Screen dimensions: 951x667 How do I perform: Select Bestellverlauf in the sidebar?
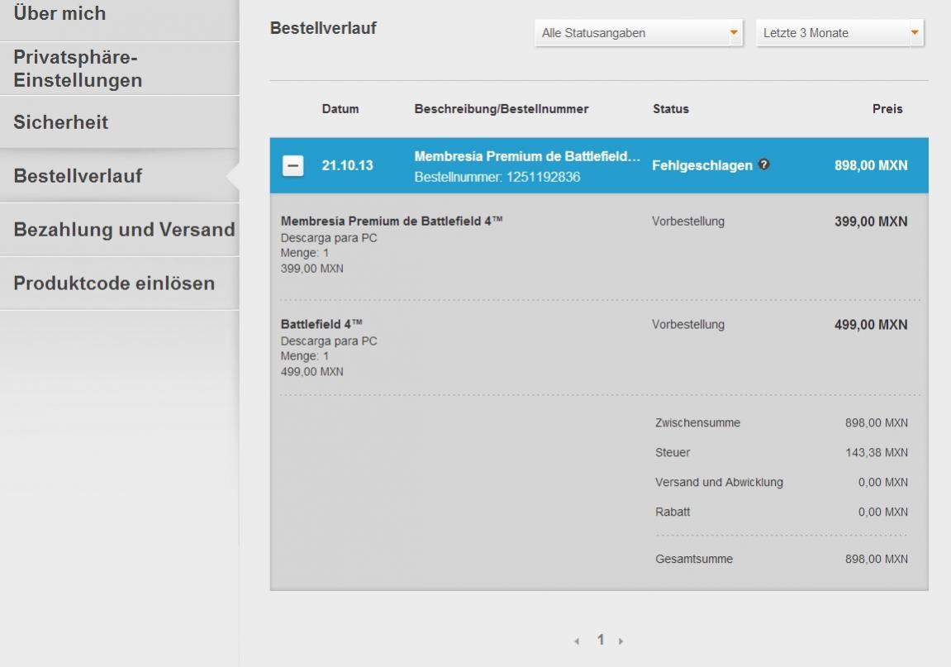point(120,175)
